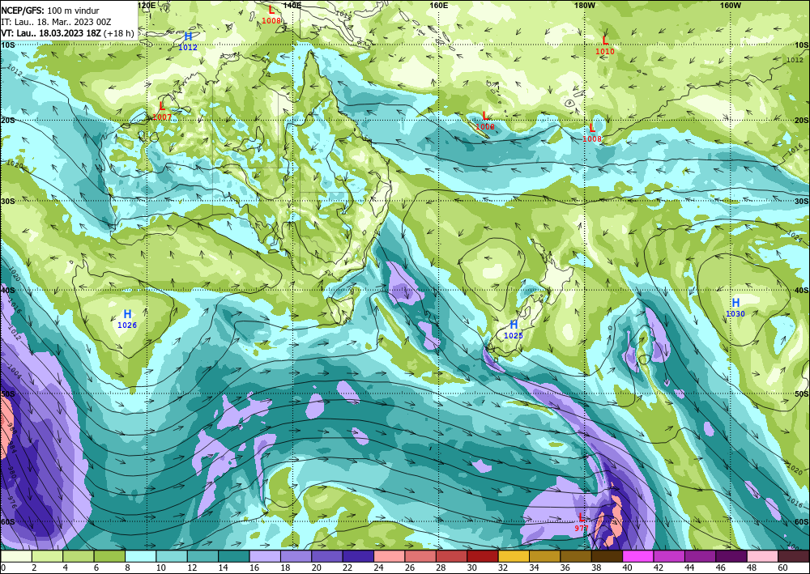Click the 140E longitude label
This screenshot has height=574, width=810.
(292, 5)
